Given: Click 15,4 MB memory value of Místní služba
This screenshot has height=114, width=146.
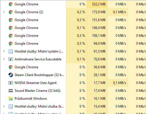Looking at the screenshot, I should (x=100, y=106).
